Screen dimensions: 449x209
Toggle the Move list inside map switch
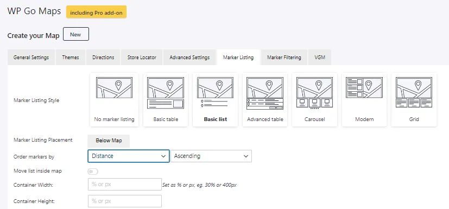93,171
